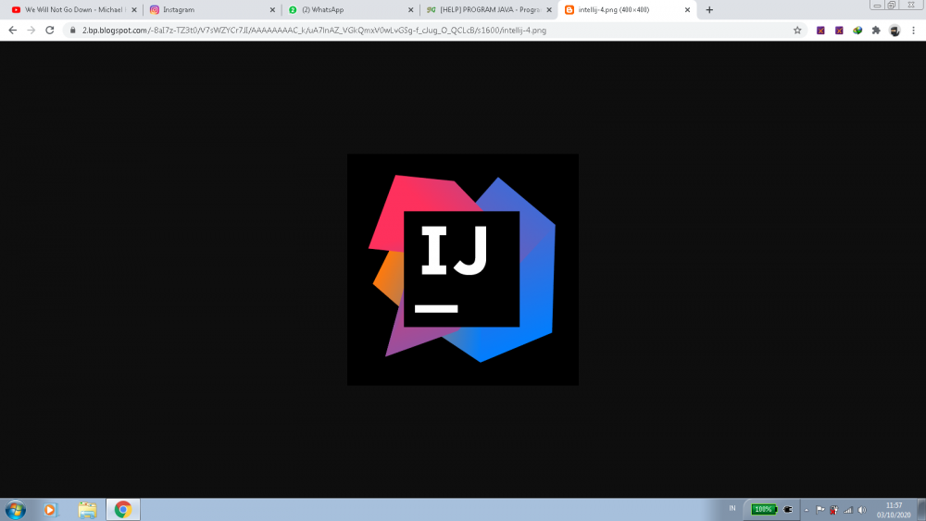Restore down the Chrome window
The image size is (926, 521).
pyautogui.click(x=892, y=5)
